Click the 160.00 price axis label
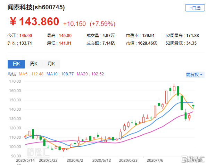 pyautogui.click(x=15, y=91)
